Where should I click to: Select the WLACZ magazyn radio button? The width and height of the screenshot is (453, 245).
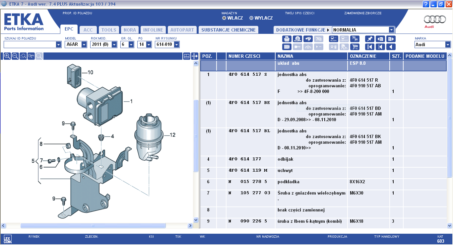click(224, 18)
